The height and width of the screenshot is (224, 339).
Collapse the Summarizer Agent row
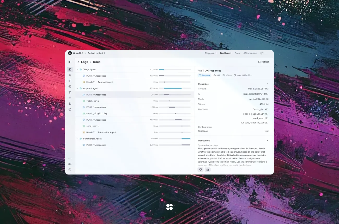[x=77, y=139]
